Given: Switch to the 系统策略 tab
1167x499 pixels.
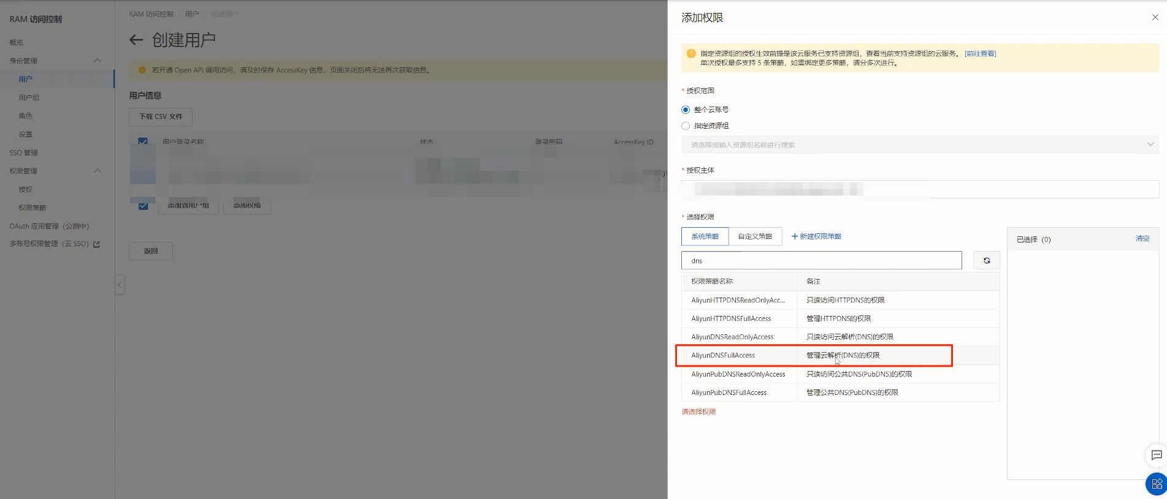Looking at the screenshot, I should (705, 236).
